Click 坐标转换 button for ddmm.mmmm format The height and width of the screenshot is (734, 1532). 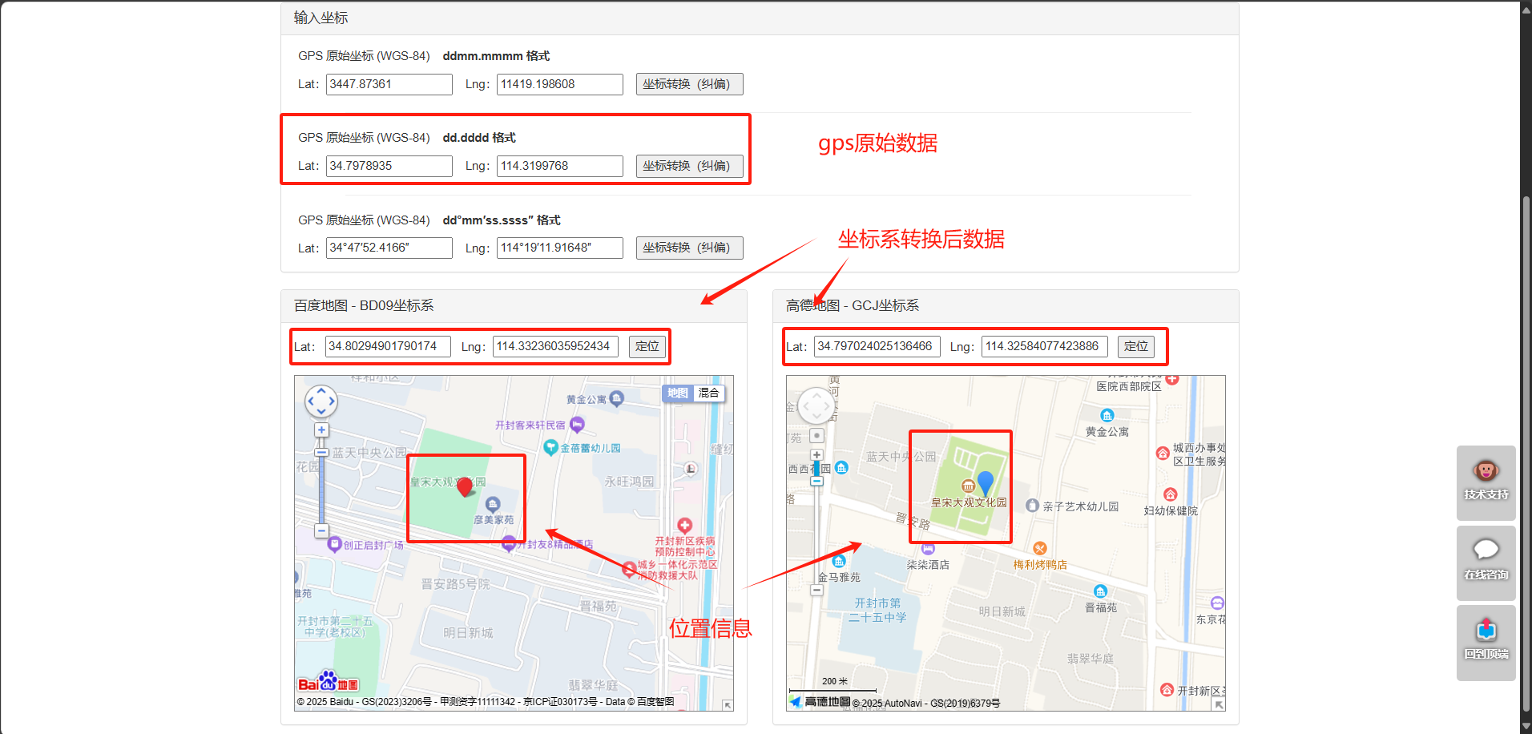click(x=689, y=84)
